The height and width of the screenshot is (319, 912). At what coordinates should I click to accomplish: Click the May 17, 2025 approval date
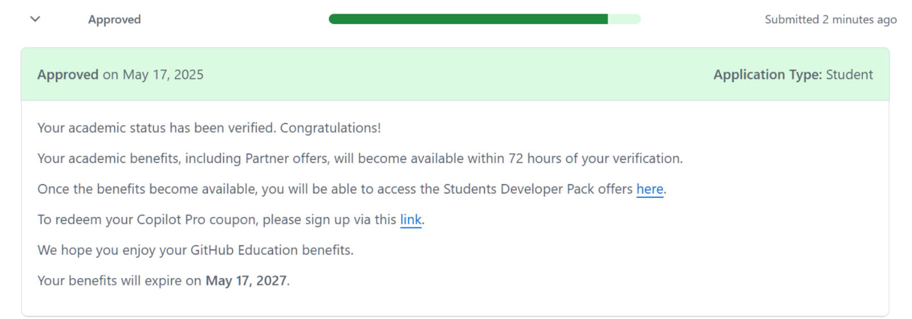(163, 75)
